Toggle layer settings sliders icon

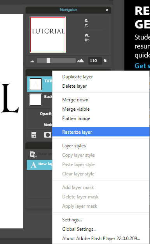(x=34, y=135)
